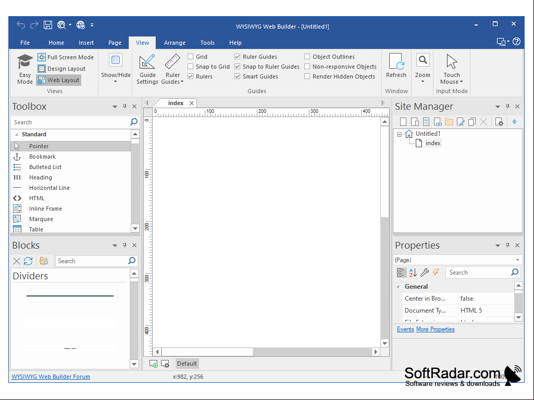Sort properties alphabetically with A-Z icon
This screenshot has width=534, height=400.
[413, 273]
